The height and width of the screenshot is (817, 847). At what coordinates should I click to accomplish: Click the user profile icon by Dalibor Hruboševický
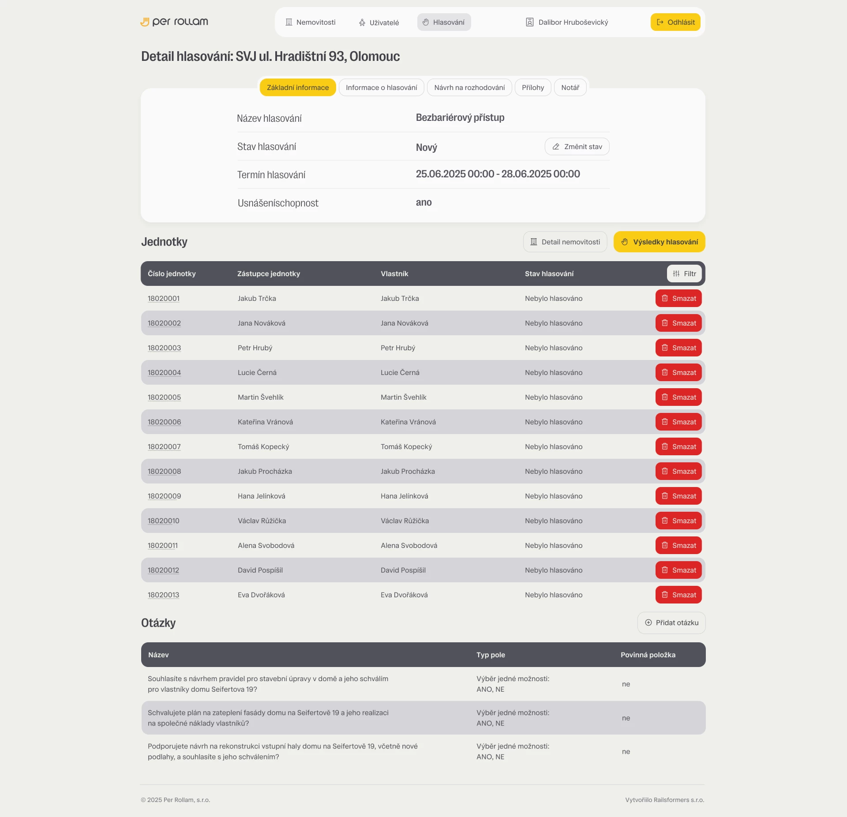click(529, 22)
